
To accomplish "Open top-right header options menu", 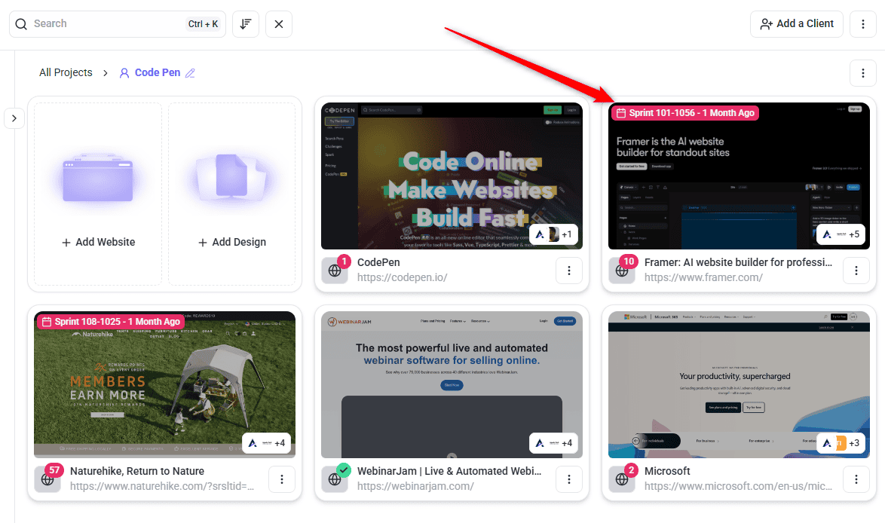I will coord(863,23).
